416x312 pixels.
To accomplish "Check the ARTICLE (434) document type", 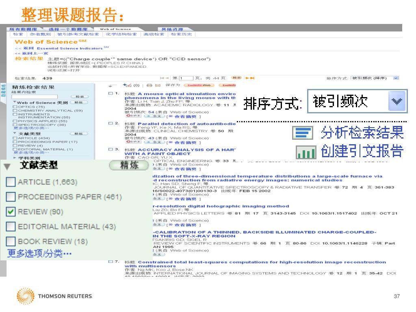I will click(x=15, y=138).
